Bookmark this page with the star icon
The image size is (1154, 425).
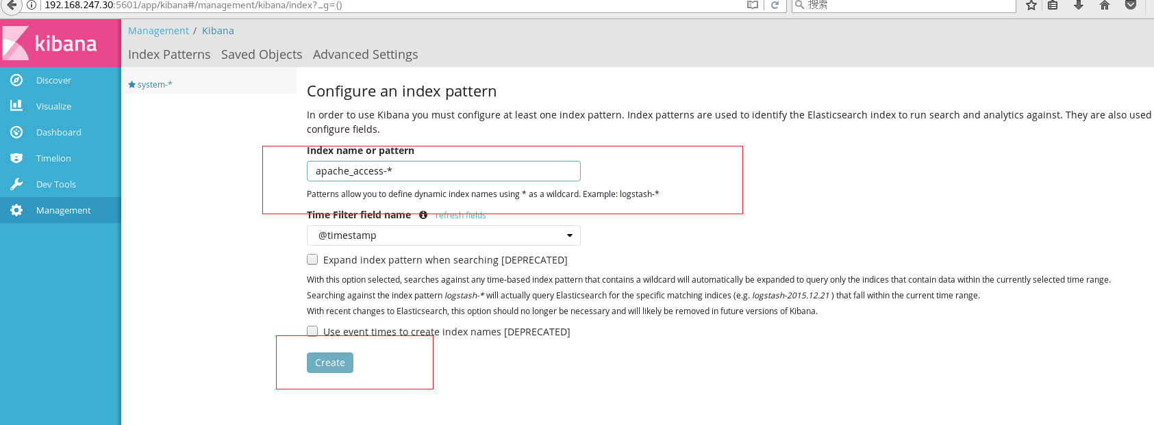click(x=1031, y=5)
